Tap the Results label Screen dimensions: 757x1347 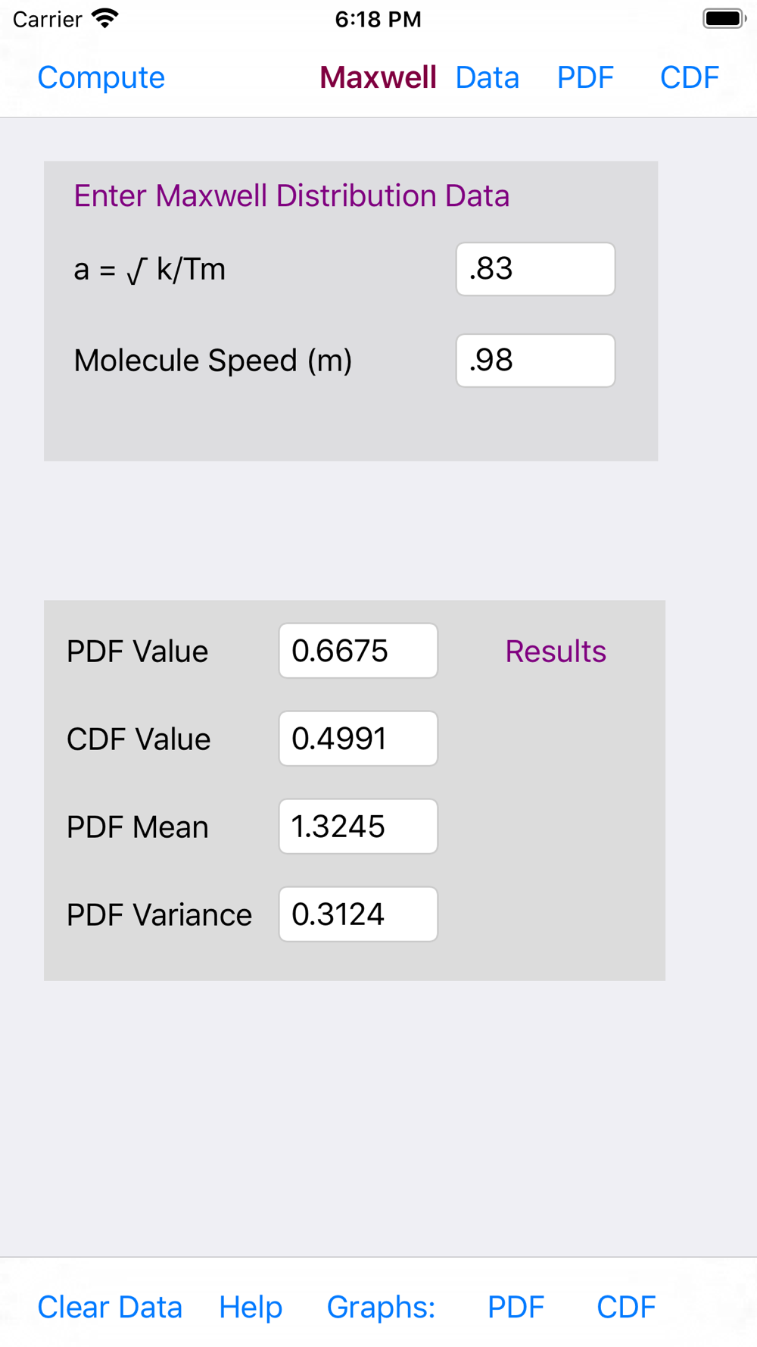point(556,652)
